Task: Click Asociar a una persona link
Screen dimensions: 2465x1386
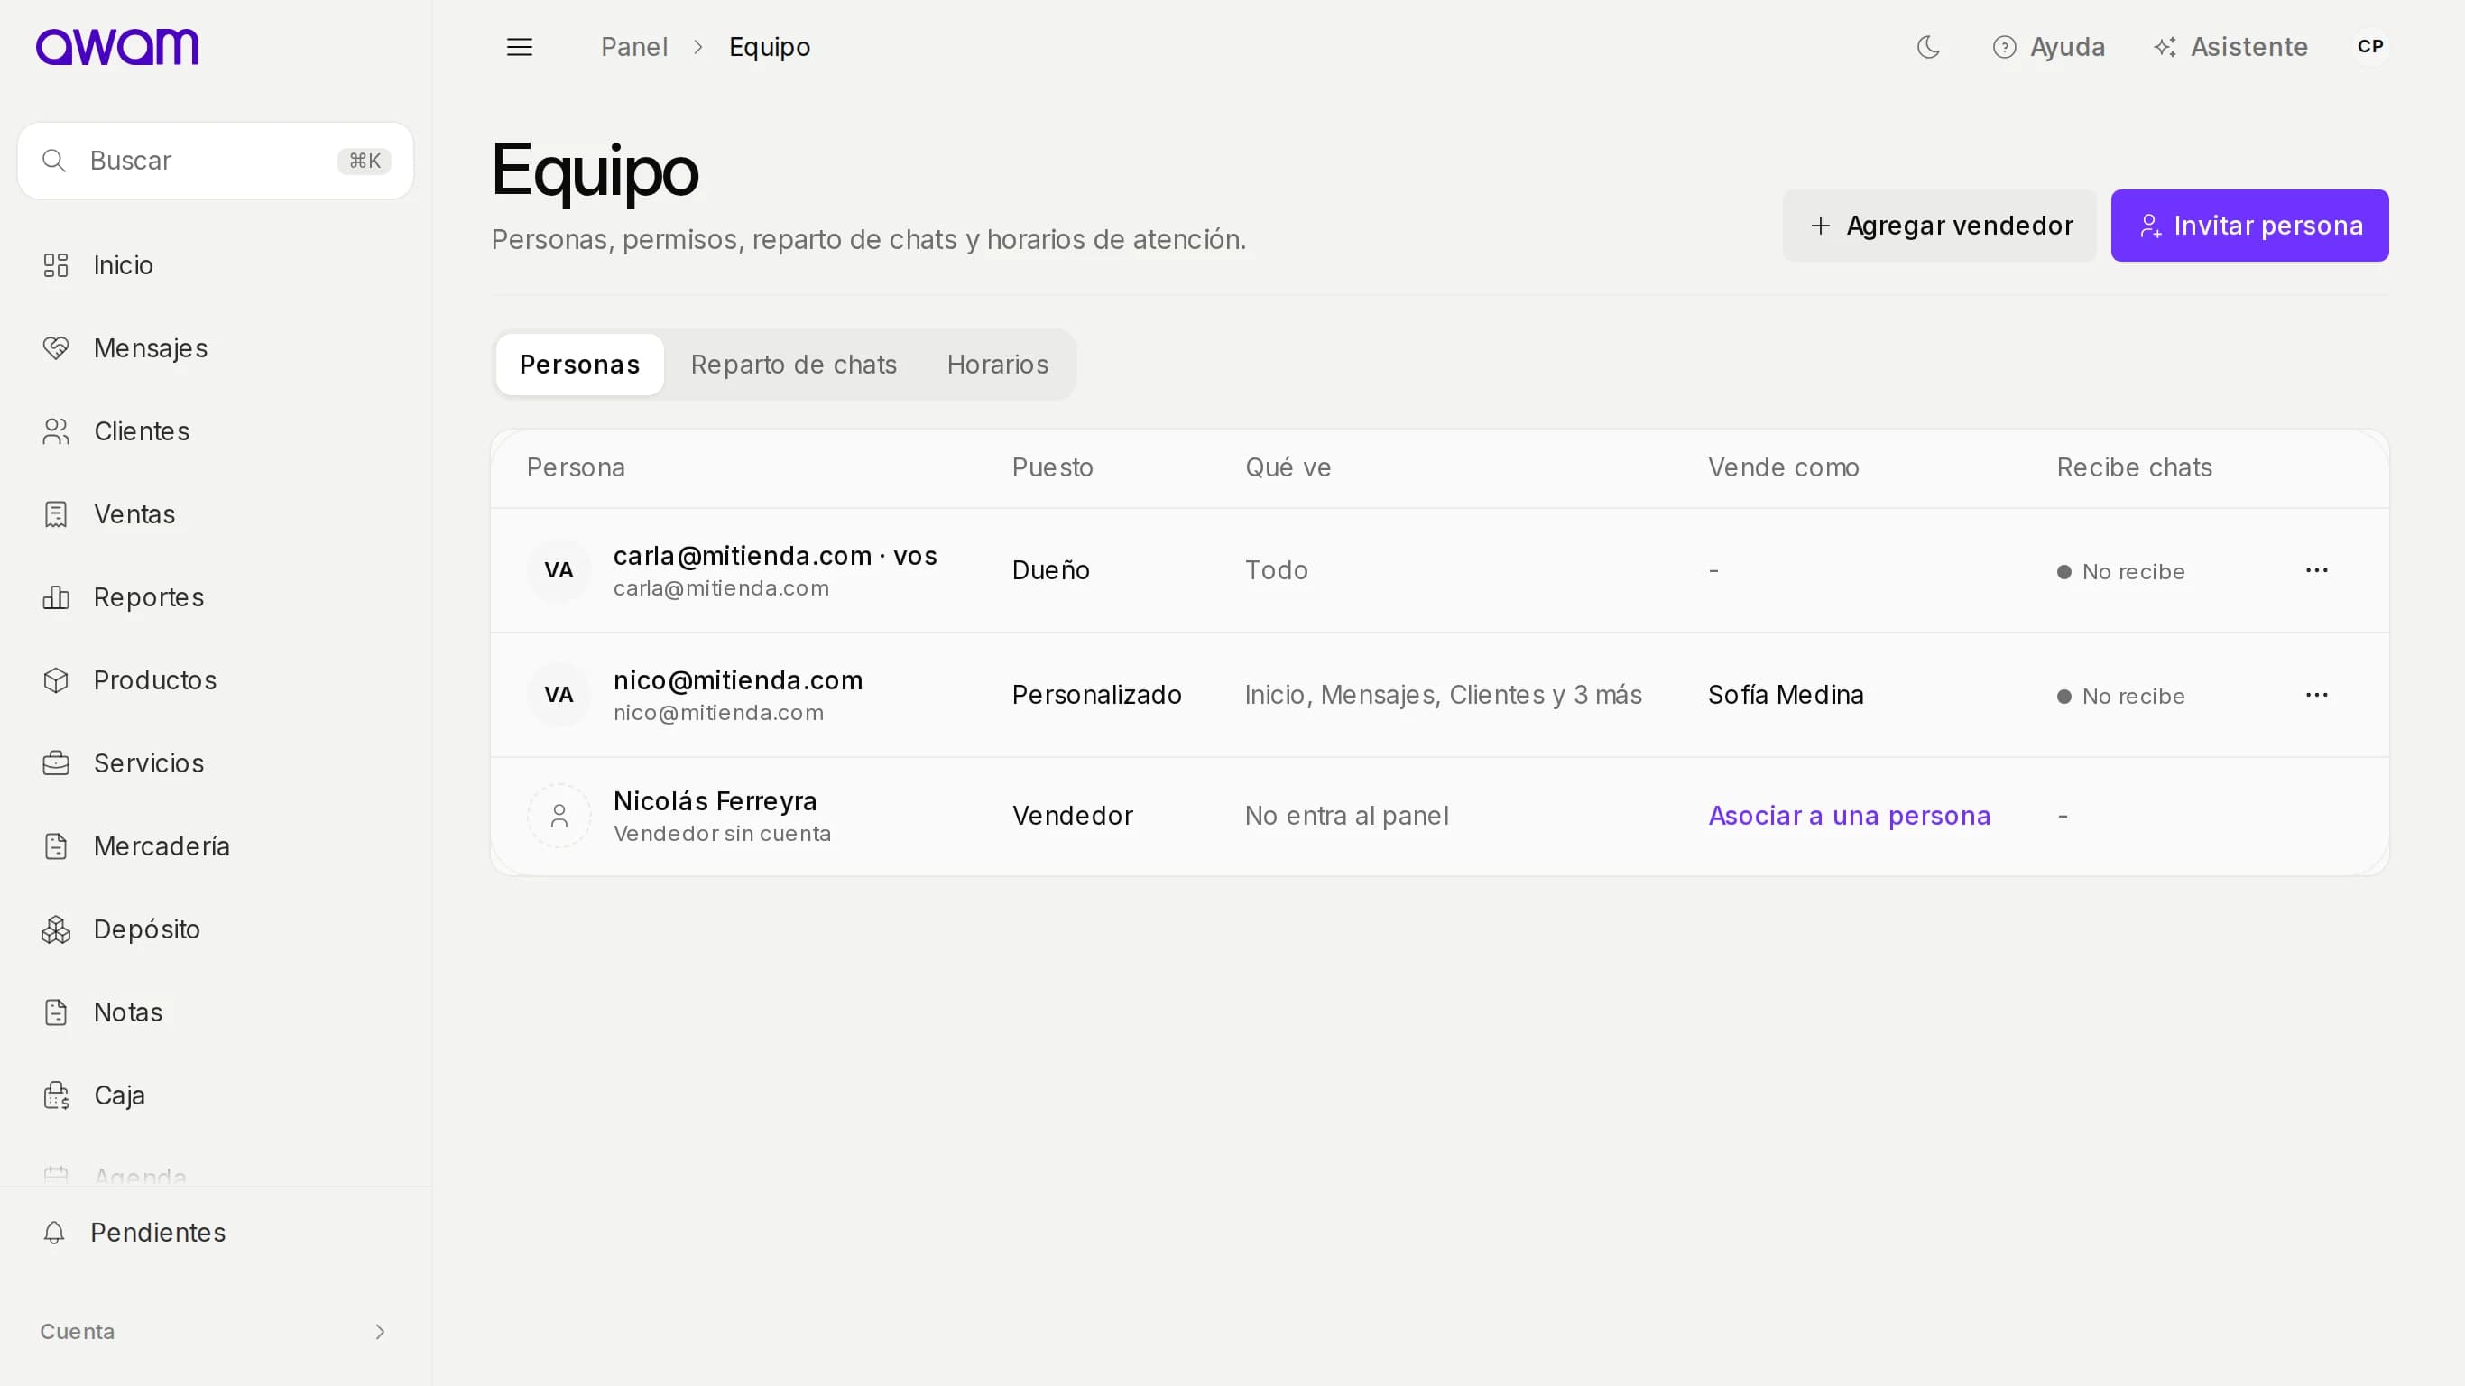Action: click(1849, 816)
